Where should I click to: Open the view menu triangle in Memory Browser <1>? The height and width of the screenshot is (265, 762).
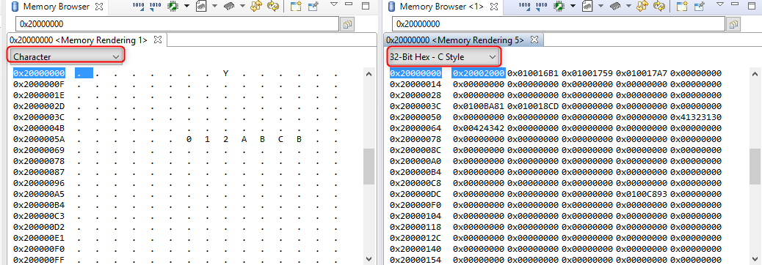720,4
